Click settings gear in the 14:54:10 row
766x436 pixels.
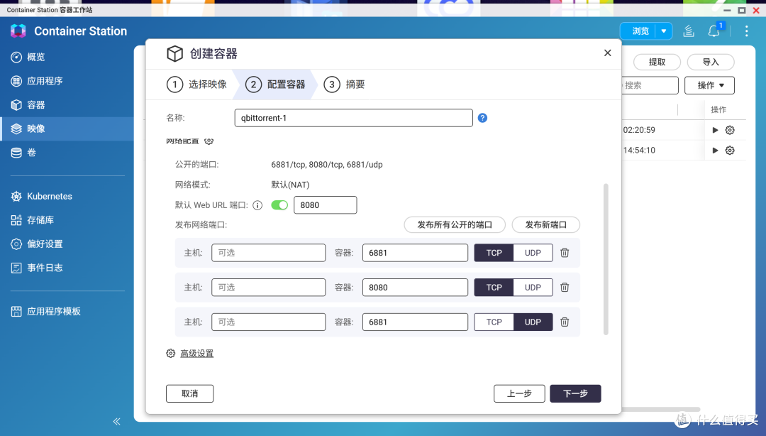730,151
